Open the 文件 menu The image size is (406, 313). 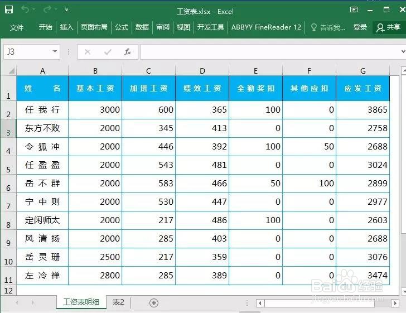point(17,27)
